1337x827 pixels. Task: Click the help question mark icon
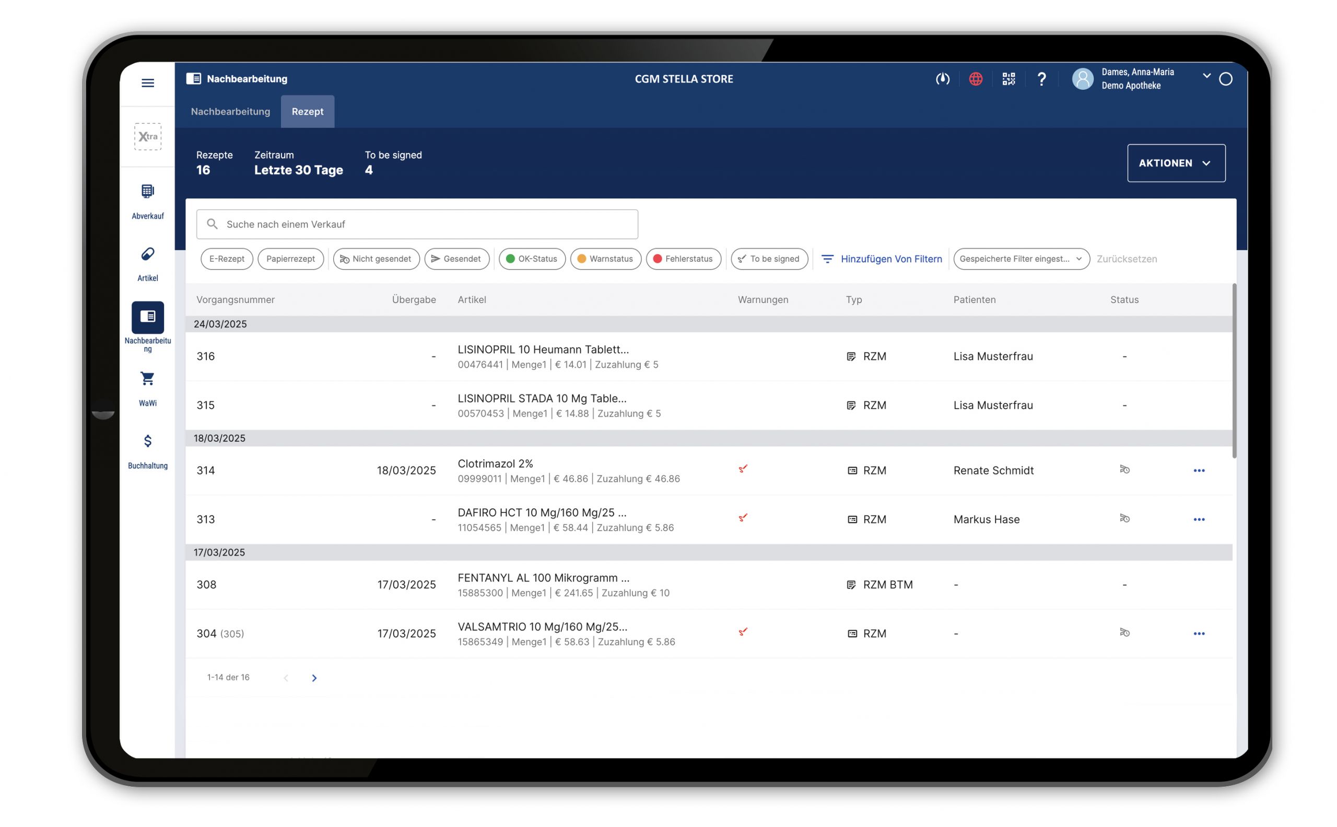click(1041, 79)
